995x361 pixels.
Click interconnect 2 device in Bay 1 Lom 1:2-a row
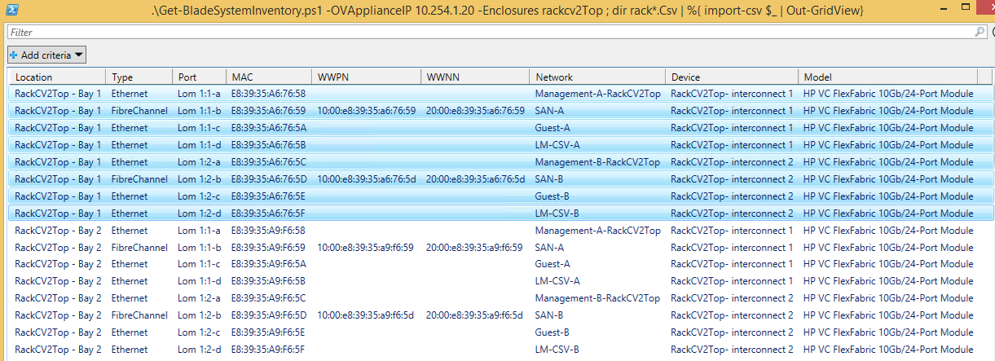tap(732, 162)
